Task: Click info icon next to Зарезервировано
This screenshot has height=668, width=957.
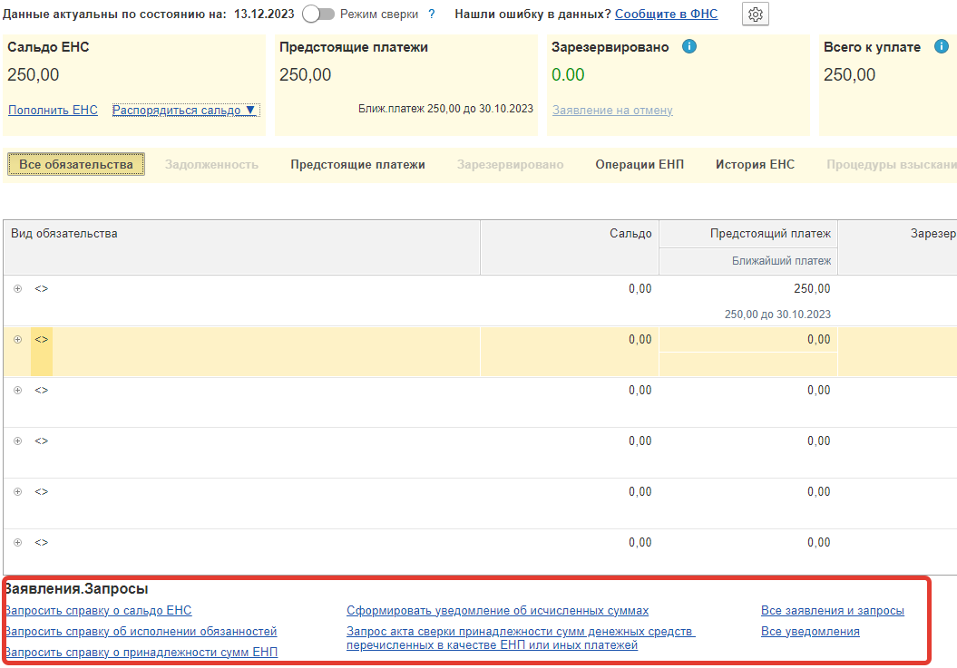Action: click(688, 47)
